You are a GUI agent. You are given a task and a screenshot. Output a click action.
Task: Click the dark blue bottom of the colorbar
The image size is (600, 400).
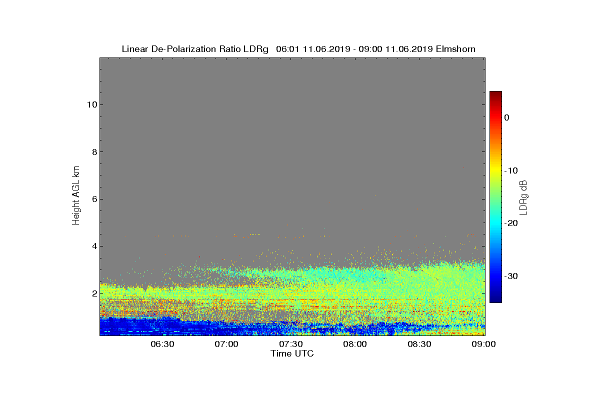(495, 299)
